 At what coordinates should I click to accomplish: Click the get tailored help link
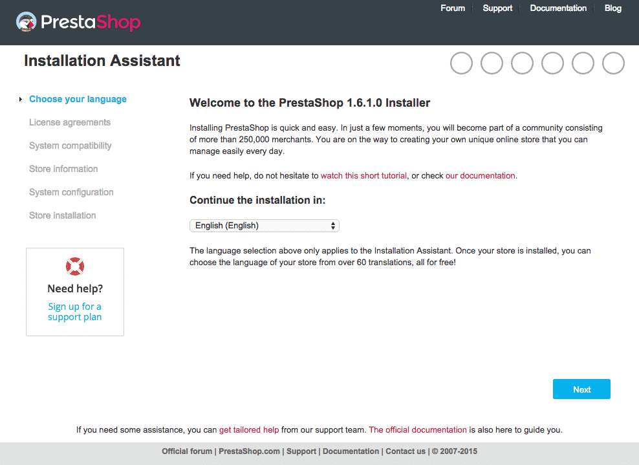point(249,429)
